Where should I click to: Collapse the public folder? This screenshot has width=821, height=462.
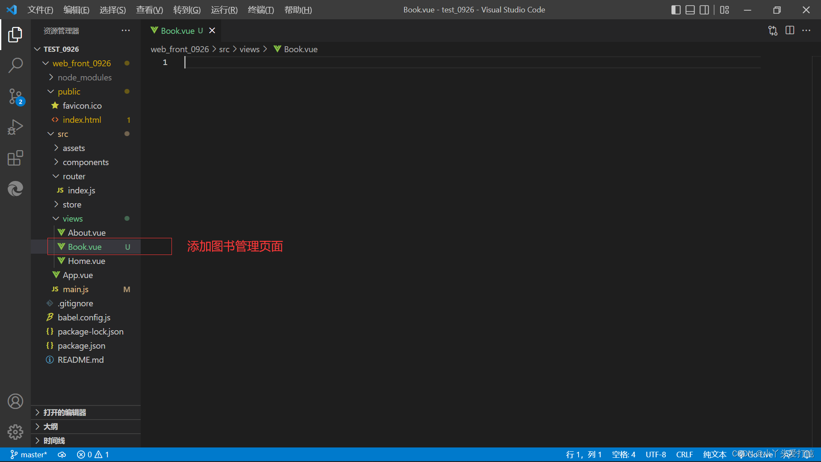(x=51, y=92)
